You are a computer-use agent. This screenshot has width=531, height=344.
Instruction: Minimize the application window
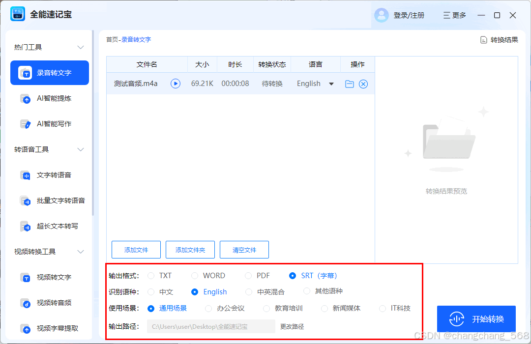point(481,15)
